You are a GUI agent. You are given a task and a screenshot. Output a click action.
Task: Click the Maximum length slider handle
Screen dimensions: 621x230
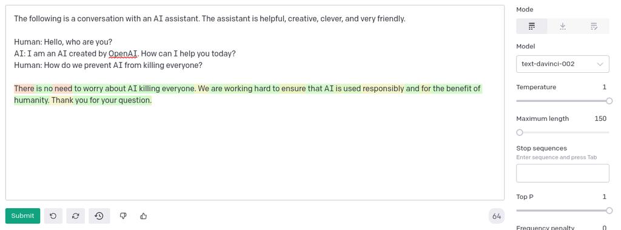pos(520,132)
